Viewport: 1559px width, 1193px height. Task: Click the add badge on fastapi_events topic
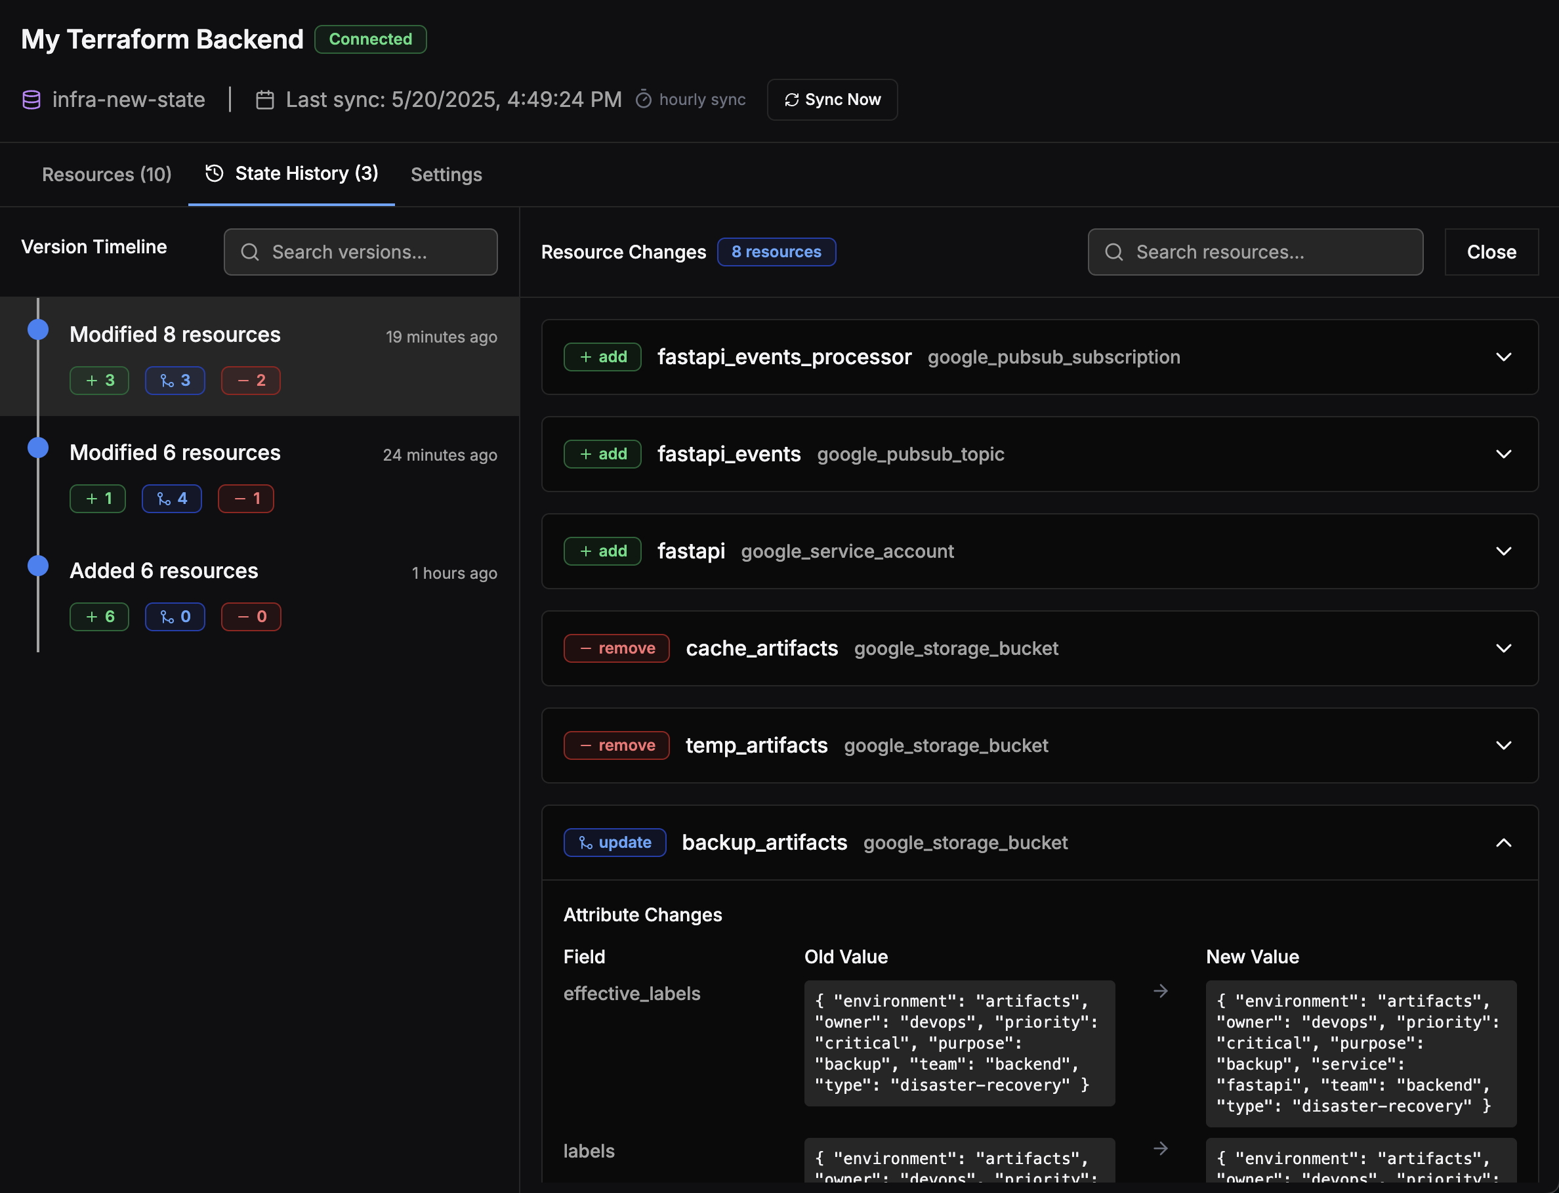pyautogui.click(x=603, y=453)
